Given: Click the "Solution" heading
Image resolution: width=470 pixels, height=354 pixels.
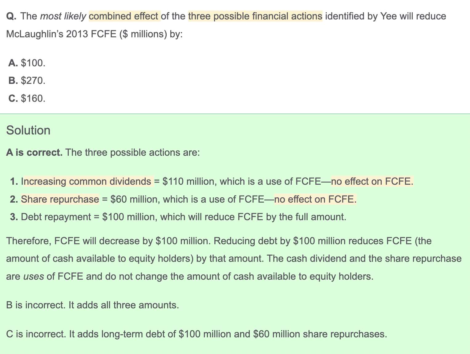Looking at the screenshot, I should point(28,130).
